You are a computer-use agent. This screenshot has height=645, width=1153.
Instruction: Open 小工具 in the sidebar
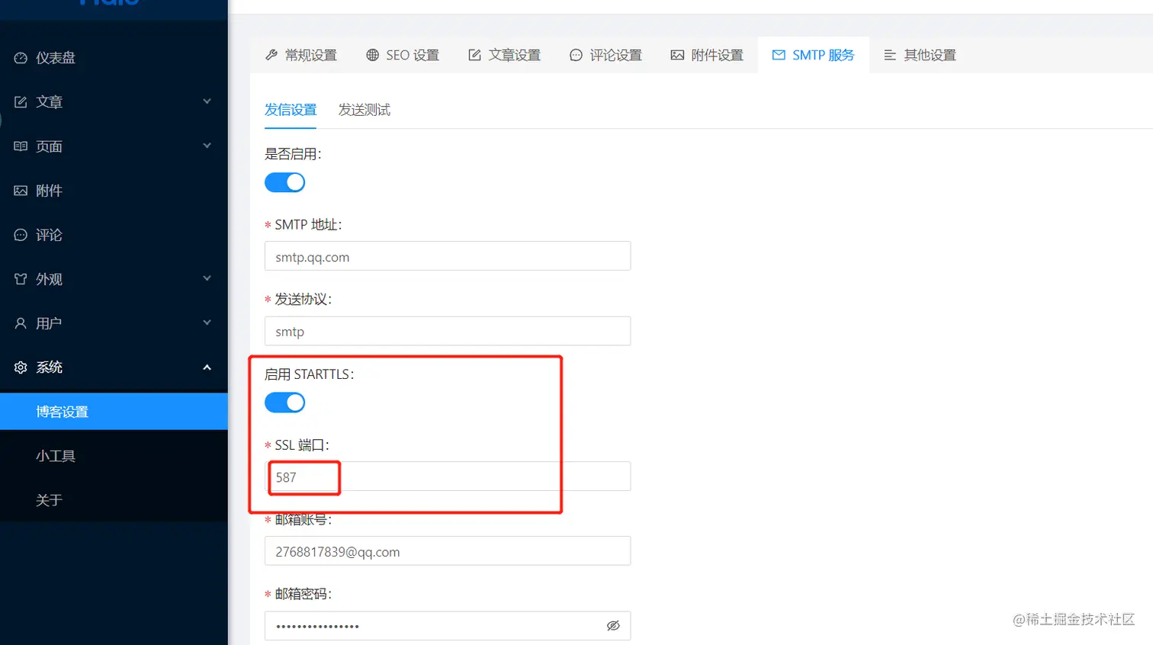point(114,456)
